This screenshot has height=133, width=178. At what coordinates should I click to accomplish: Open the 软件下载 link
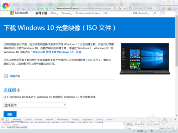click(x=41, y=13)
